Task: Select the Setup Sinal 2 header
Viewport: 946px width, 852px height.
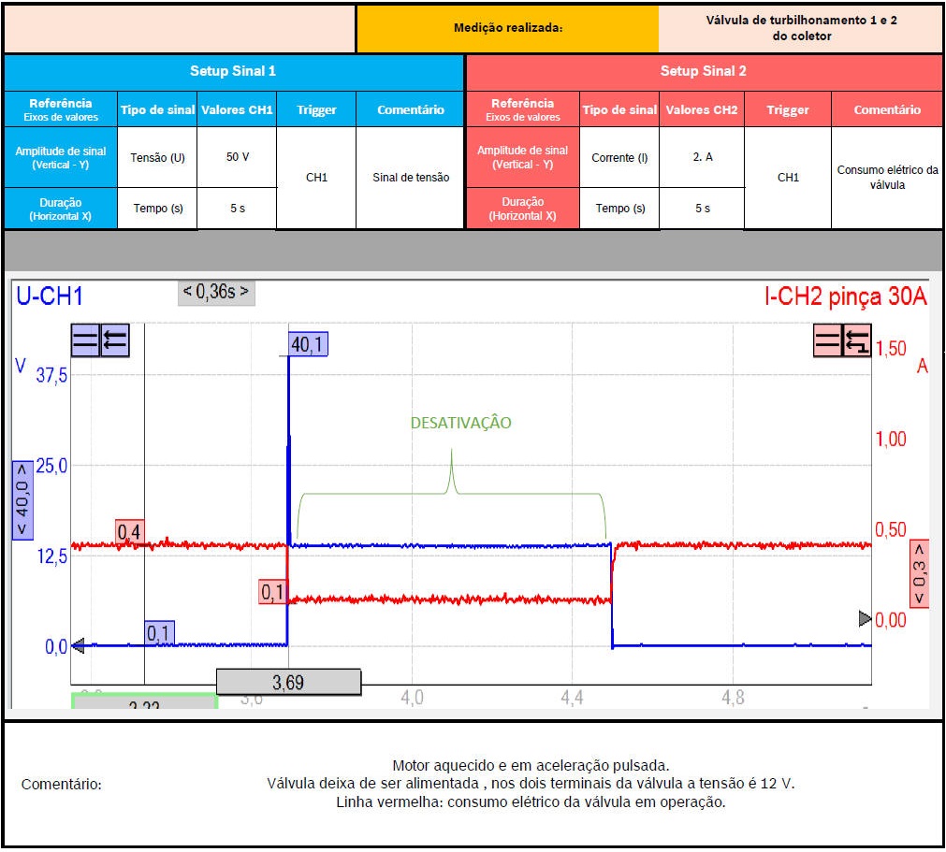Action: click(x=704, y=71)
